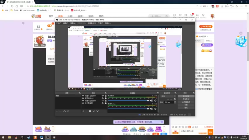Click the Douyu site search box

157,16
